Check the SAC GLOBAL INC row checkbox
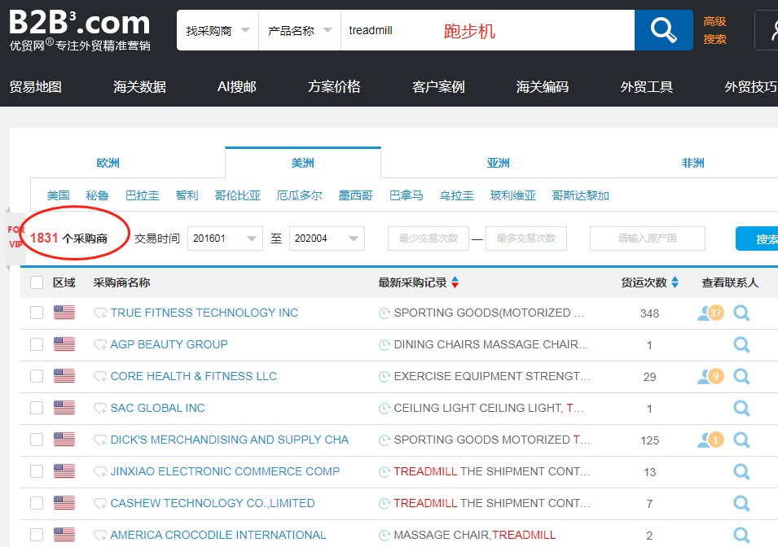Screen dimensions: 778x547 pyautogui.click(x=37, y=408)
